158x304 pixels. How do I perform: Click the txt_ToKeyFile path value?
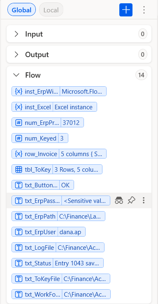(86, 279)
